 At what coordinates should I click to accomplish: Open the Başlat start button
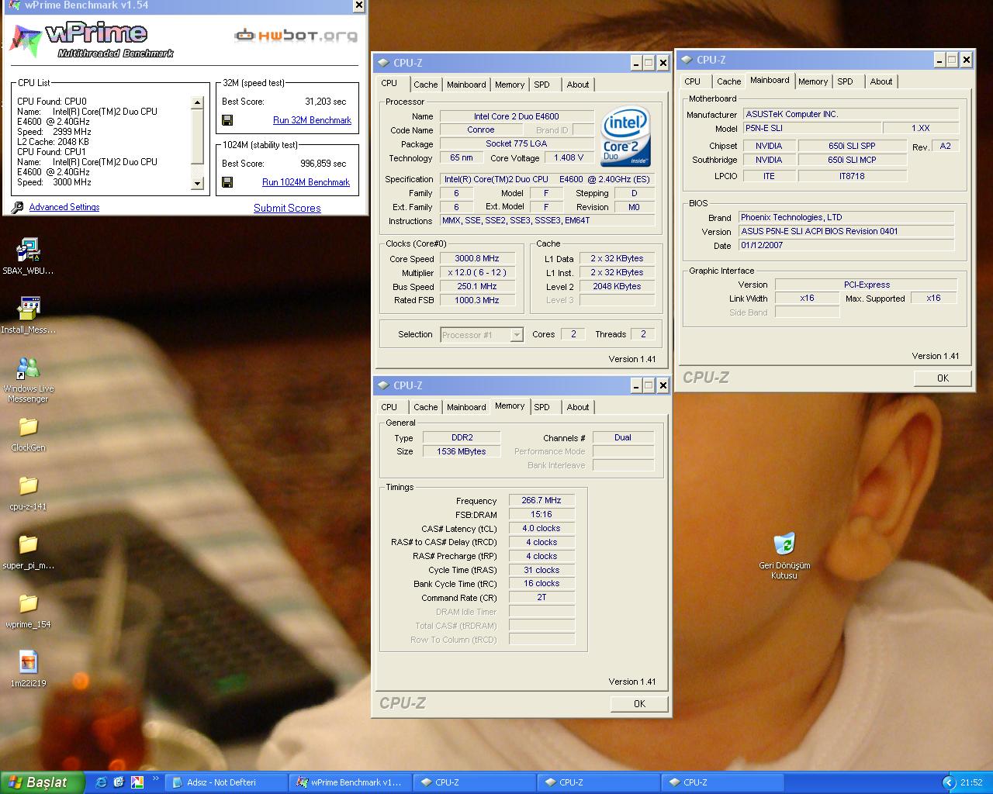pyautogui.click(x=42, y=782)
